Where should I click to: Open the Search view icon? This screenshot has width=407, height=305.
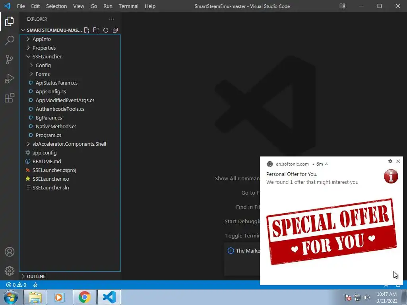coord(10,41)
